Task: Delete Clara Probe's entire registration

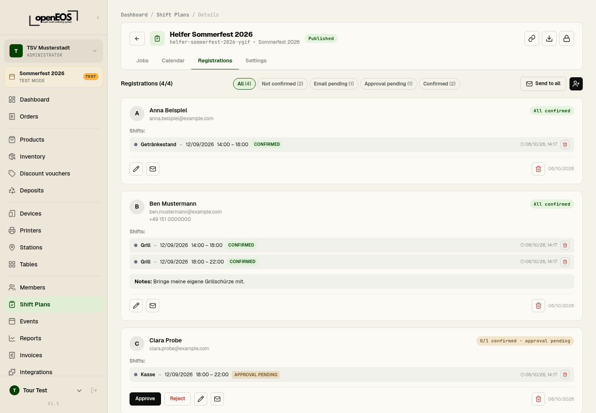Action: click(538, 399)
